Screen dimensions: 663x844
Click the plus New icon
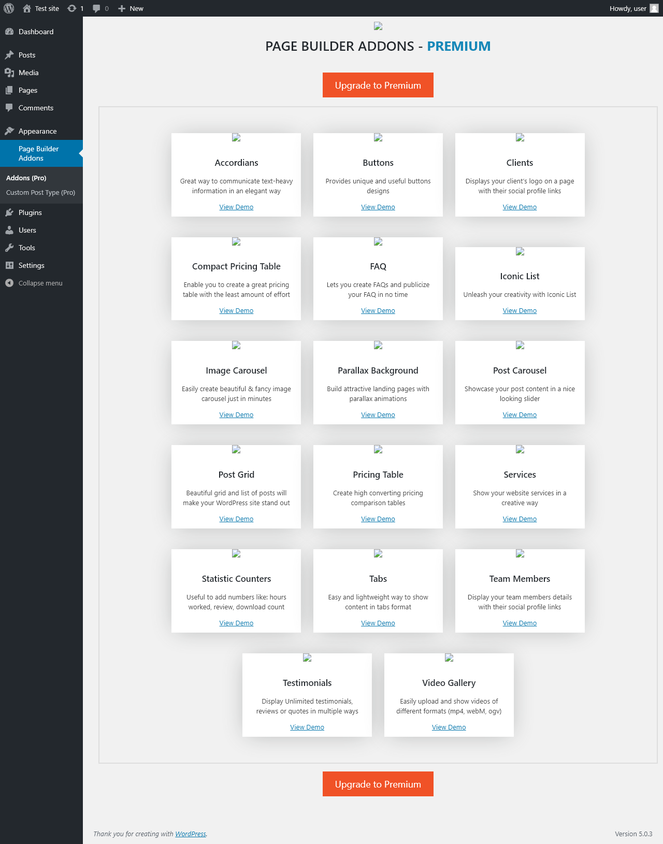[x=122, y=8]
